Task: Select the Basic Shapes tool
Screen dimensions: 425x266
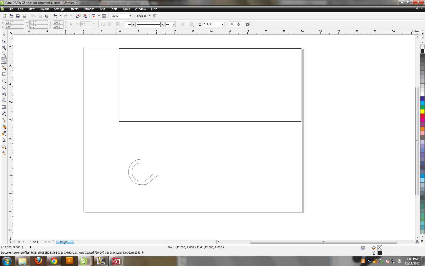Action: (x=4, y=94)
